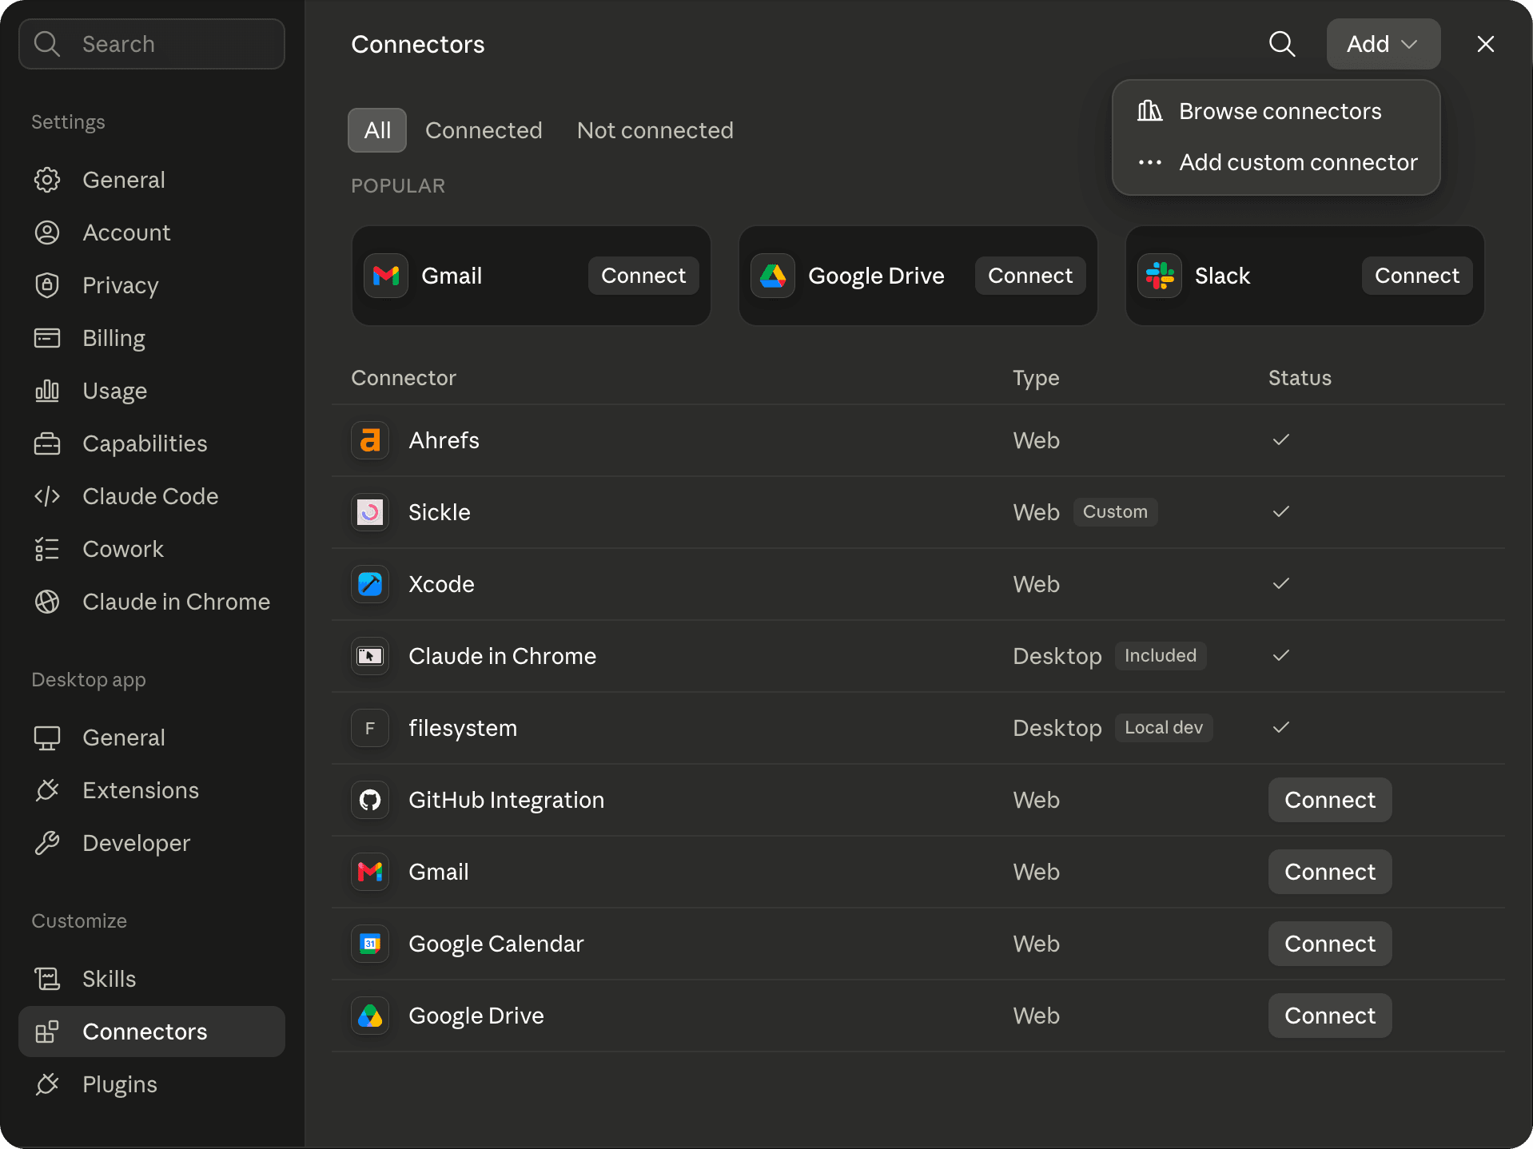The height and width of the screenshot is (1149, 1533).
Task: Connect Gmail in the connector table row
Action: (x=1330, y=872)
